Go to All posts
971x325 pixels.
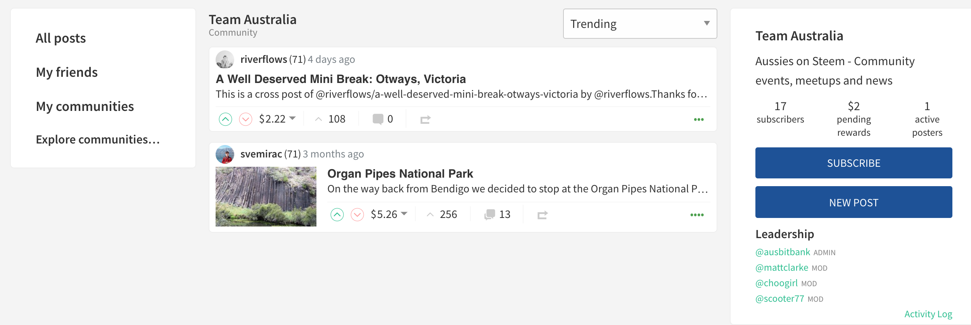pos(61,38)
